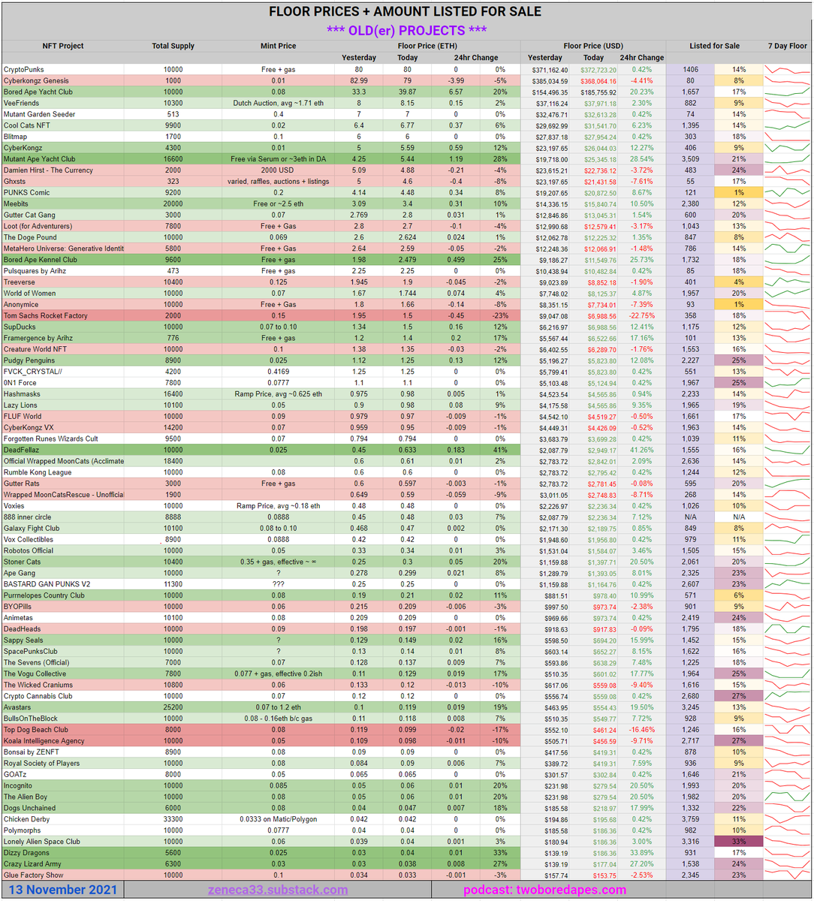Screen dimensions: 814x901
Task: Select the Total Supply column header
Action: click(x=173, y=46)
